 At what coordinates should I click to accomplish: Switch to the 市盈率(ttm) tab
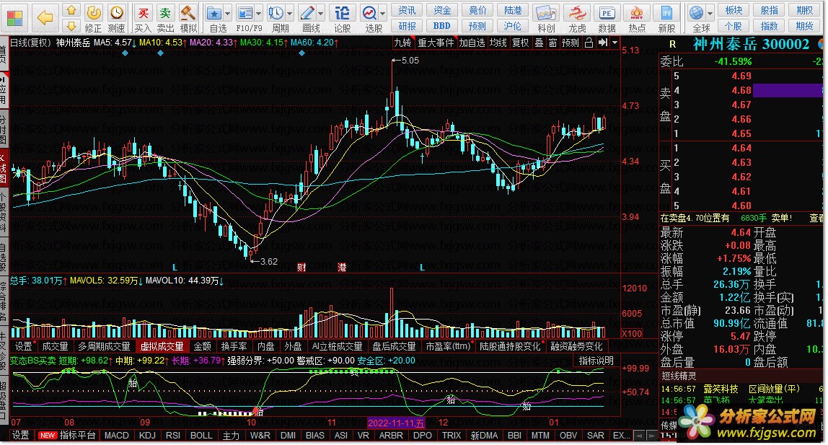pyautogui.click(x=448, y=346)
